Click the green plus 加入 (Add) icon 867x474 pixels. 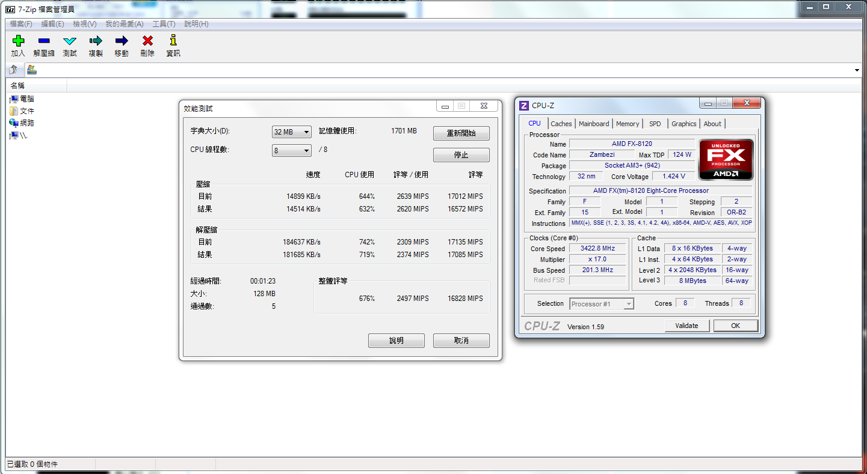point(19,41)
